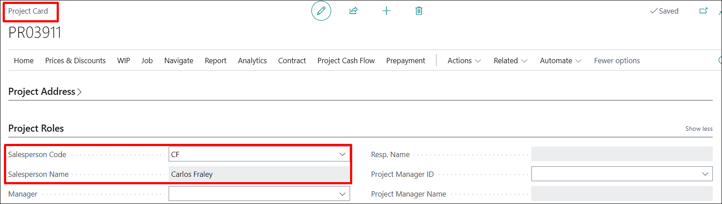Click the Salesperson Name field Carlos Fraley
Screen dimensions: 722x204
click(259, 174)
